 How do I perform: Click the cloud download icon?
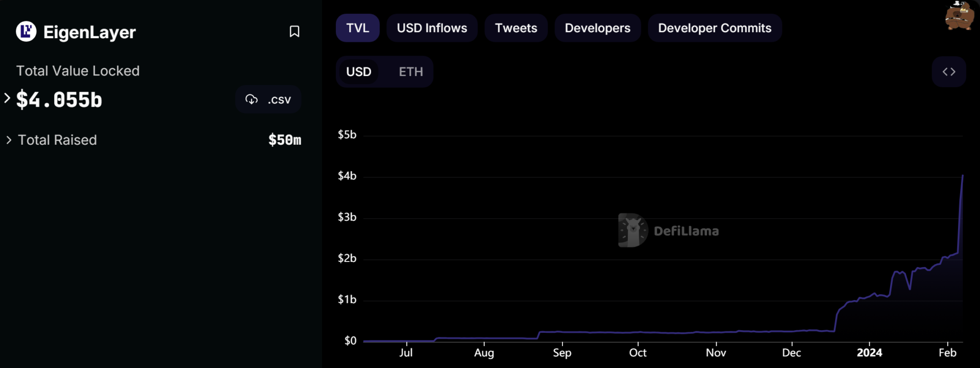252,99
